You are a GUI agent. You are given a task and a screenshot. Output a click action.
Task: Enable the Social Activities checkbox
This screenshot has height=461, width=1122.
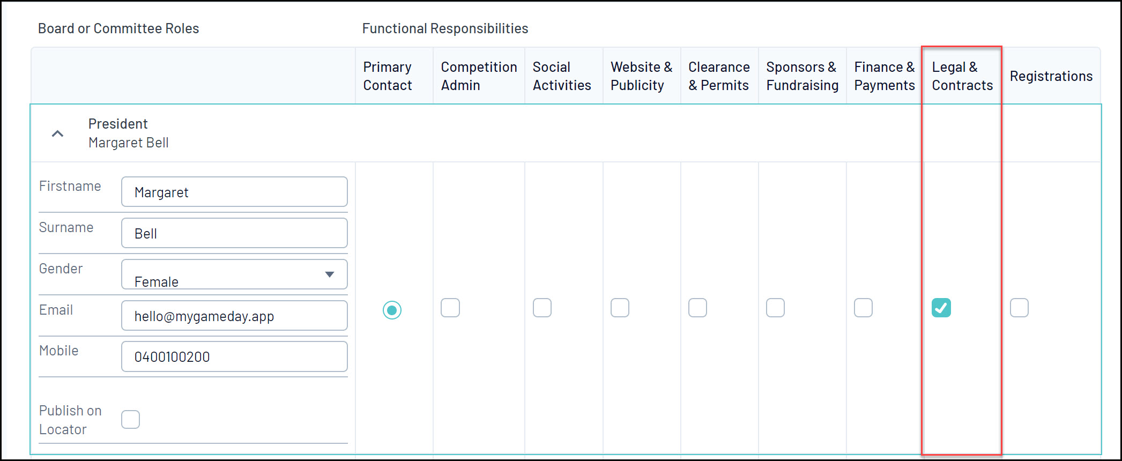click(542, 308)
